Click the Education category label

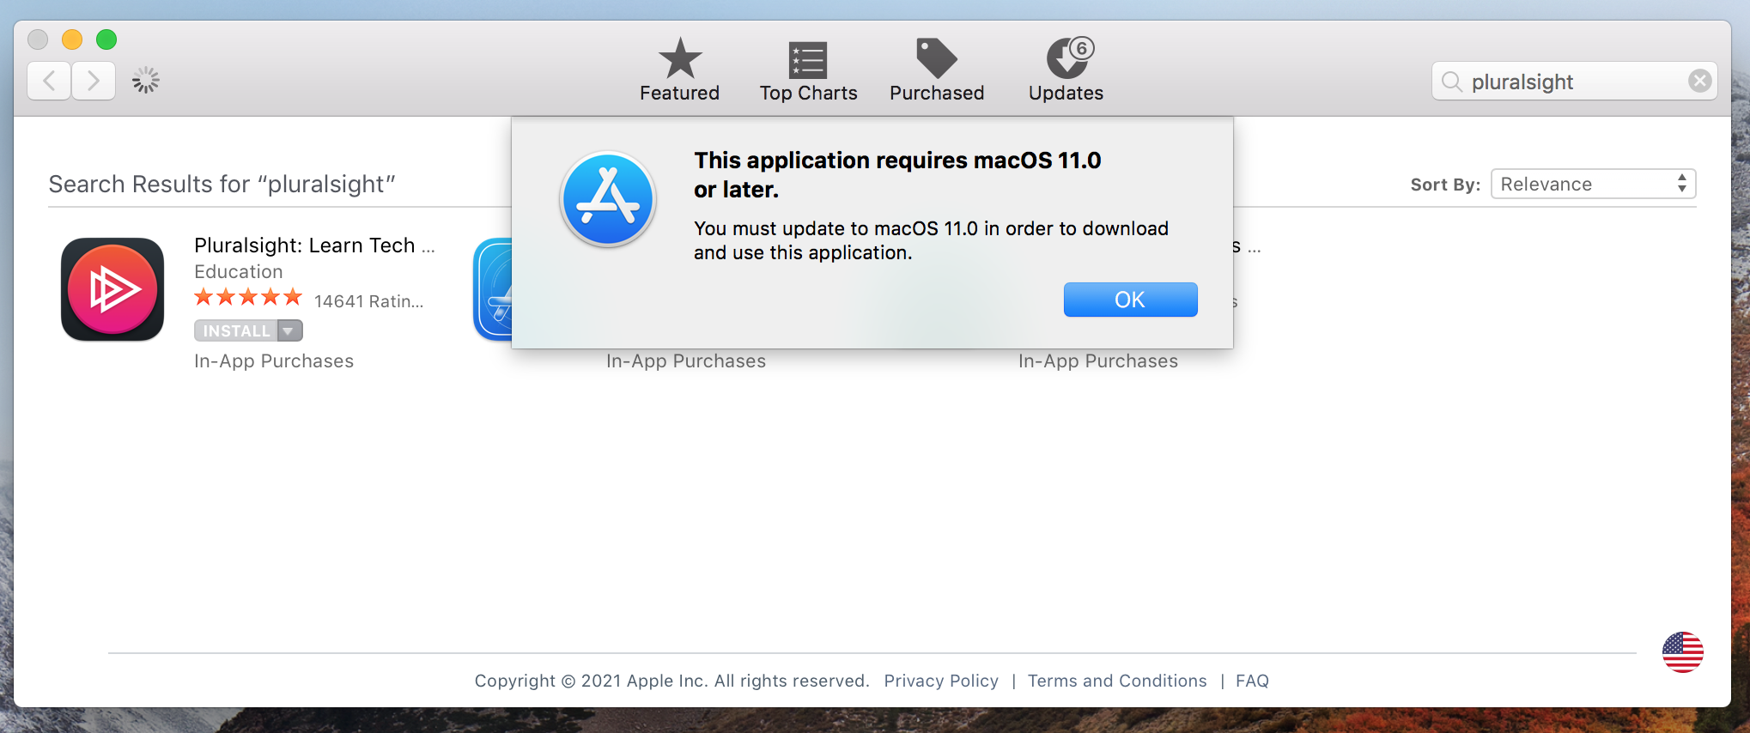tap(238, 272)
